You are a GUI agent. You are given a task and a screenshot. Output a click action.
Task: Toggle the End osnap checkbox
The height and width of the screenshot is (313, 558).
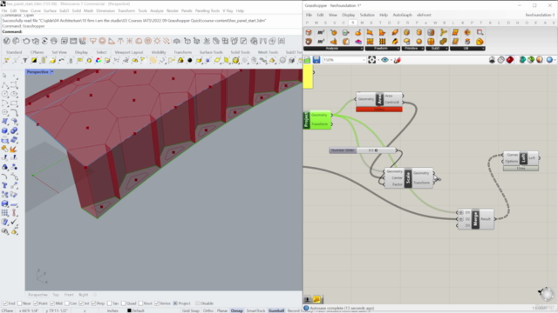click(x=5, y=303)
